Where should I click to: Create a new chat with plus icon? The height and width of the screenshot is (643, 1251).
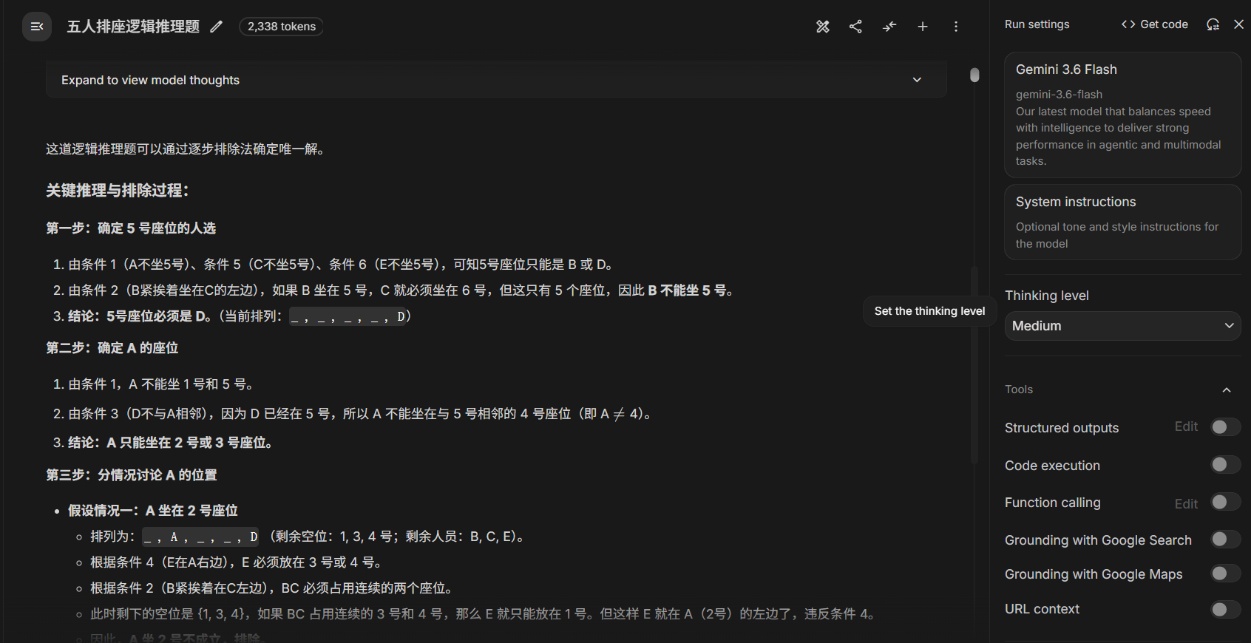click(923, 27)
